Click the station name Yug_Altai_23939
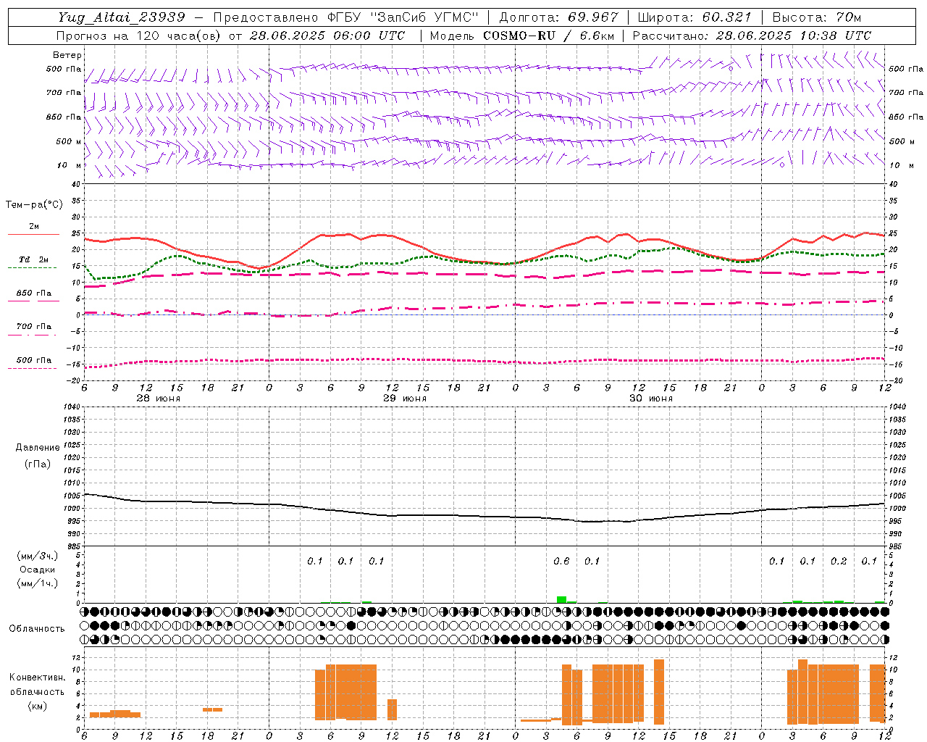 (122, 17)
